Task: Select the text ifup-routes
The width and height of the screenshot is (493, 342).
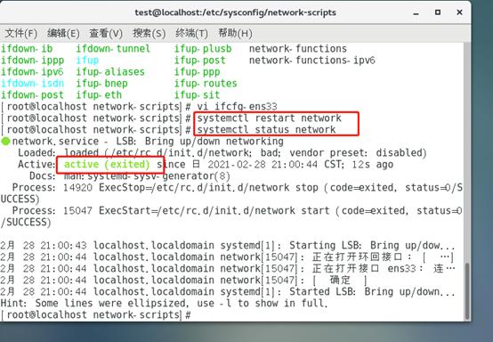Action: pyautogui.click(x=206, y=84)
